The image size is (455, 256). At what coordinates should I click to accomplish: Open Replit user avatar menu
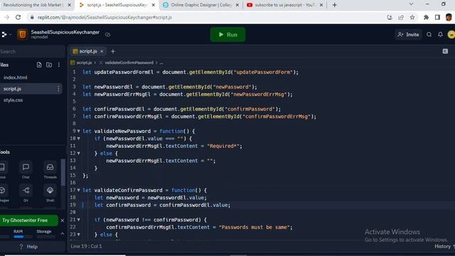pos(451,35)
